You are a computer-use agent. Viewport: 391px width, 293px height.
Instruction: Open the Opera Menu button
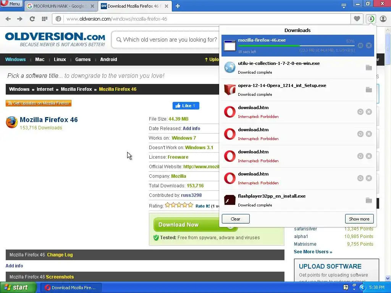(11, 3)
